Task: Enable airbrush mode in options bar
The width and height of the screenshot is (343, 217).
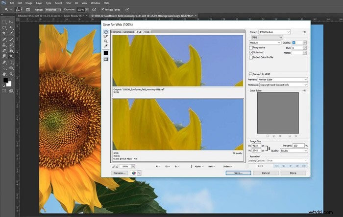Action: click(x=94, y=10)
